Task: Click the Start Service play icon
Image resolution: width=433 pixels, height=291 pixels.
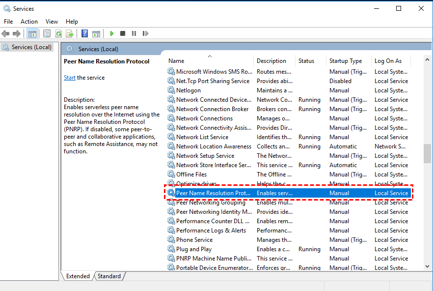Action: click(112, 34)
